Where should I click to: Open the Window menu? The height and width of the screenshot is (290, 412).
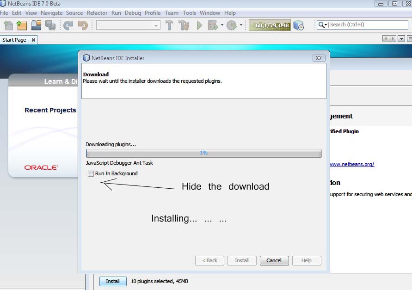[209, 13]
